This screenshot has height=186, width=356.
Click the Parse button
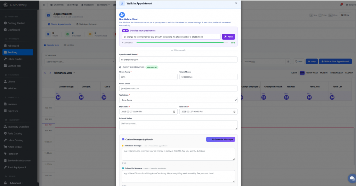tap(228, 37)
